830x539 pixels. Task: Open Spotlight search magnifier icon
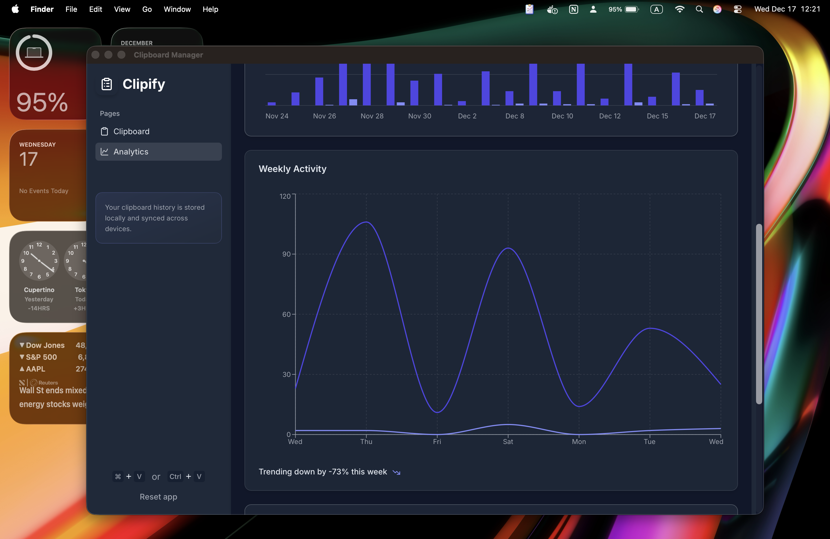click(x=699, y=9)
